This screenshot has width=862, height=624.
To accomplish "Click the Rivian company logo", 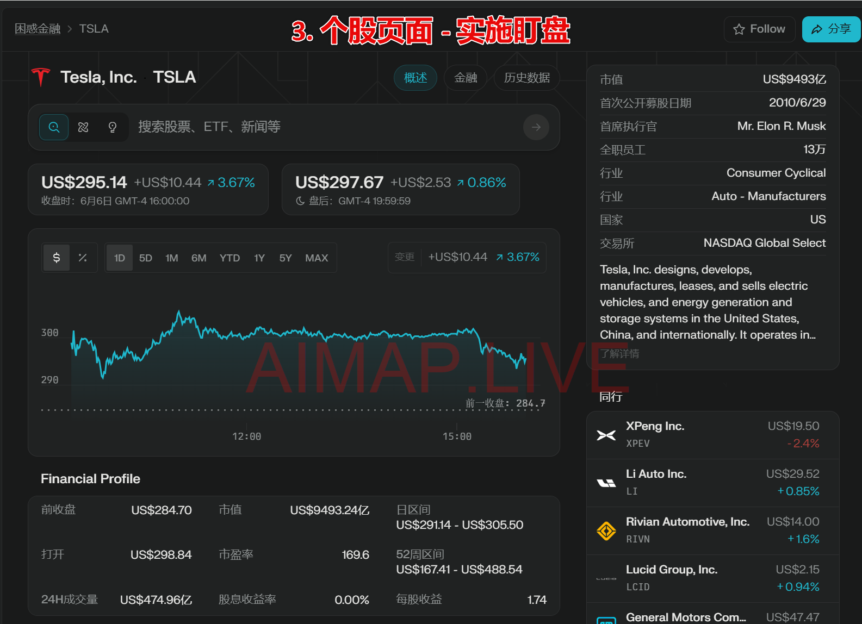I will click(x=606, y=531).
